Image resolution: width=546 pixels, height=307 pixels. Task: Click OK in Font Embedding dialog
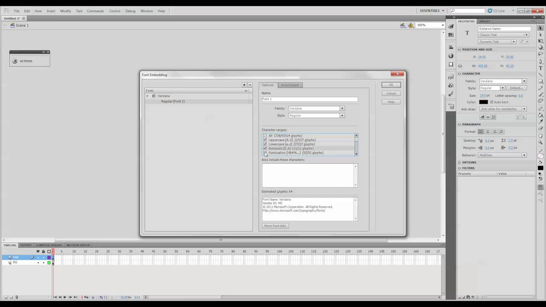pyautogui.click(x=391, y=85)
